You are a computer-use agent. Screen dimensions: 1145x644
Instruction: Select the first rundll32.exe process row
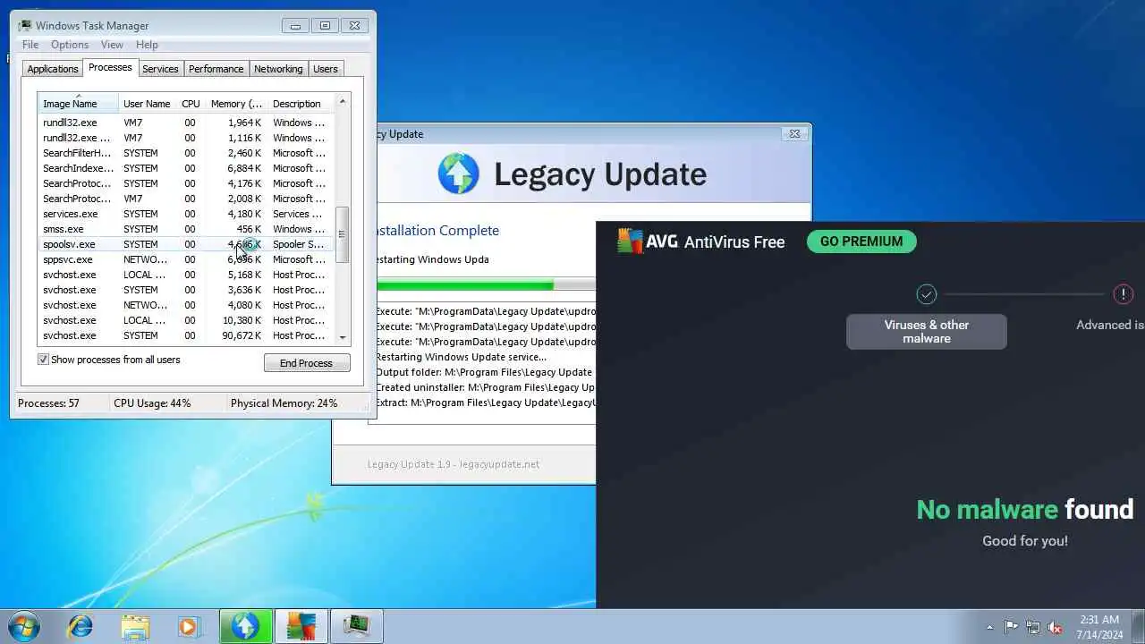pos(185,123)
